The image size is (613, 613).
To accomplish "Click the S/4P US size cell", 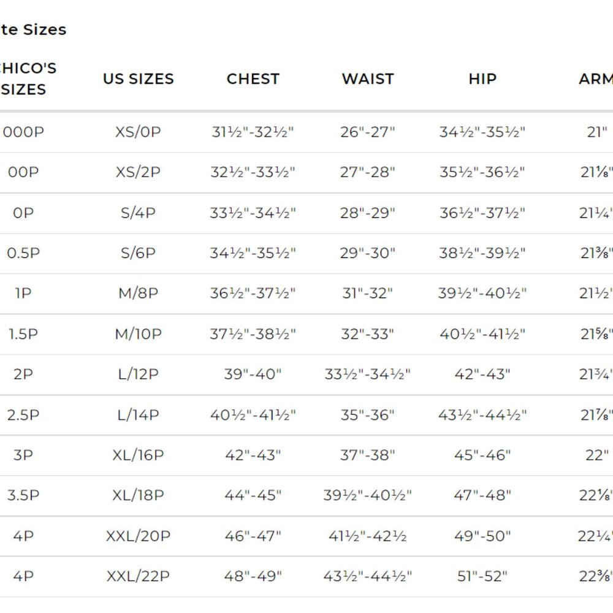I will (x=138, y=213).
